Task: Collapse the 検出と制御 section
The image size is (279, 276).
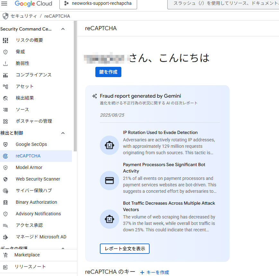Action: (63, 133)
